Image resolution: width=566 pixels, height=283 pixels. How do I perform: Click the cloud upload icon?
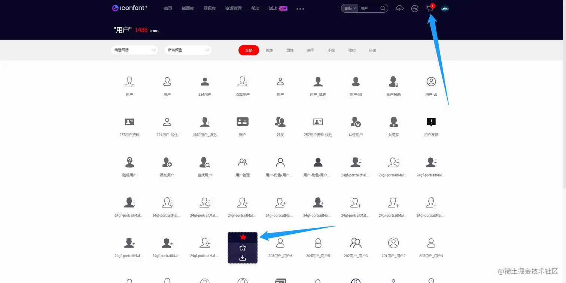pyautogui.click(x=400, y=8)
